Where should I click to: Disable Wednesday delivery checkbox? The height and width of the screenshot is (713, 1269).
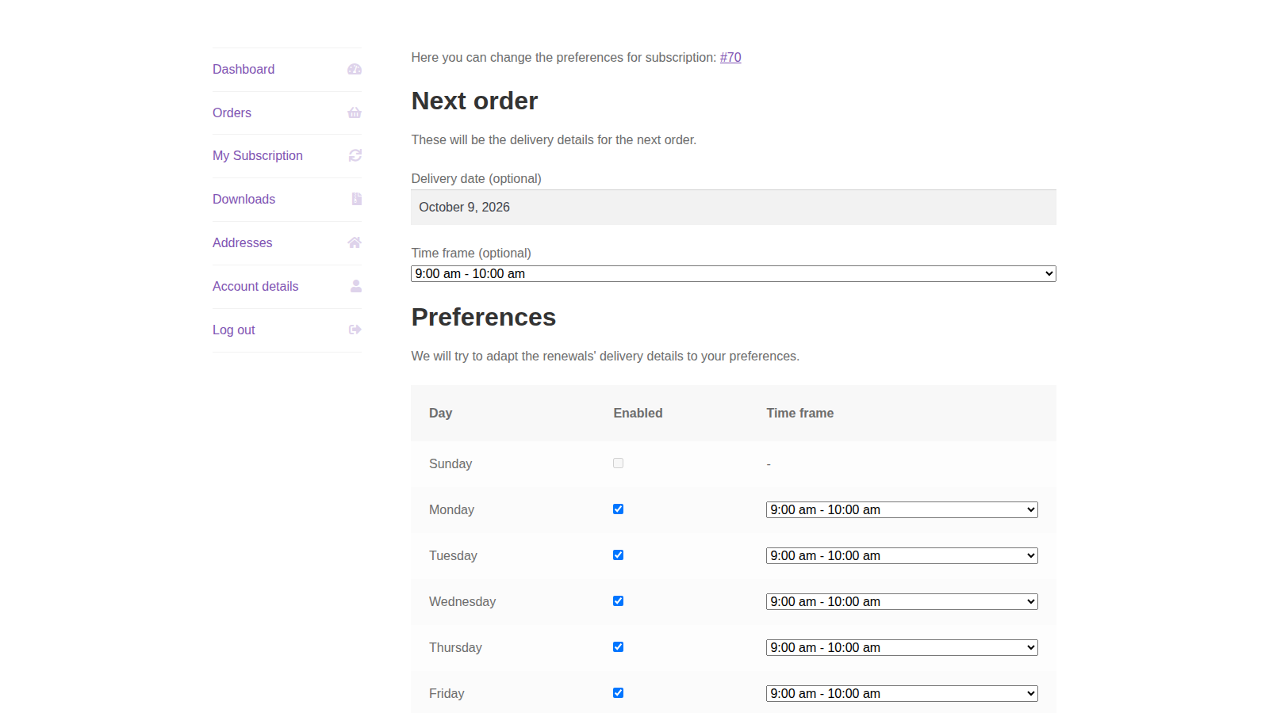[x=619, y=601]
